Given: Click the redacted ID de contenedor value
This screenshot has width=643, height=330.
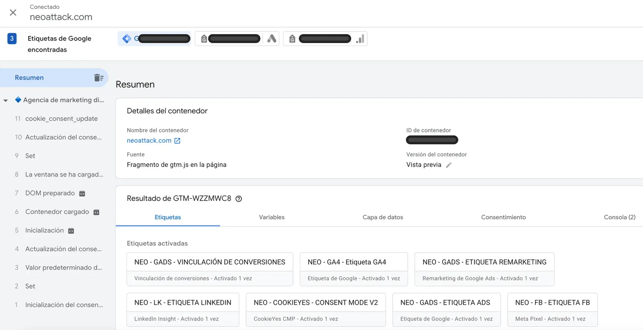Looking at the screenshot, I should pyautogui.click(x=432, y=140).
